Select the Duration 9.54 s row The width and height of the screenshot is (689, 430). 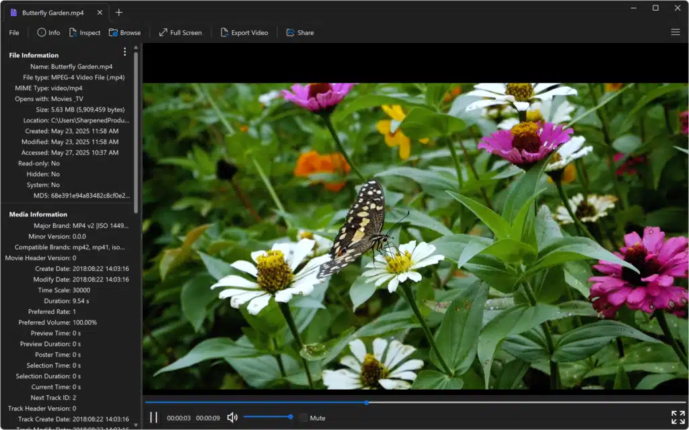tap(67, 301)
